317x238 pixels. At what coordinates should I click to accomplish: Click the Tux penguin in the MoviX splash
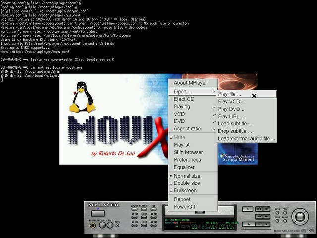click(x=82, y=97)
